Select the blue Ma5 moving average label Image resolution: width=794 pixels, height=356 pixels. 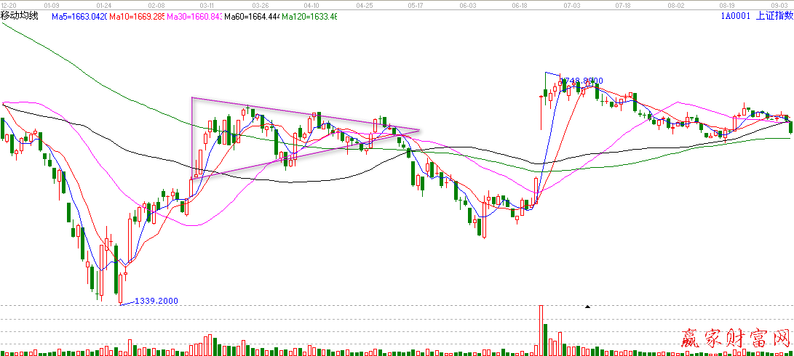click(79, 16)
